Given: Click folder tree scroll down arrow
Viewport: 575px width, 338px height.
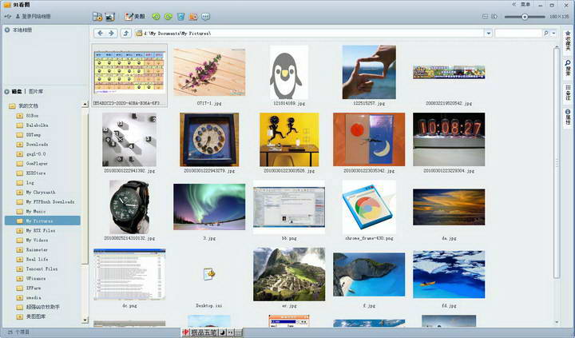Looking at the screenshot, I should click(85, 320).
